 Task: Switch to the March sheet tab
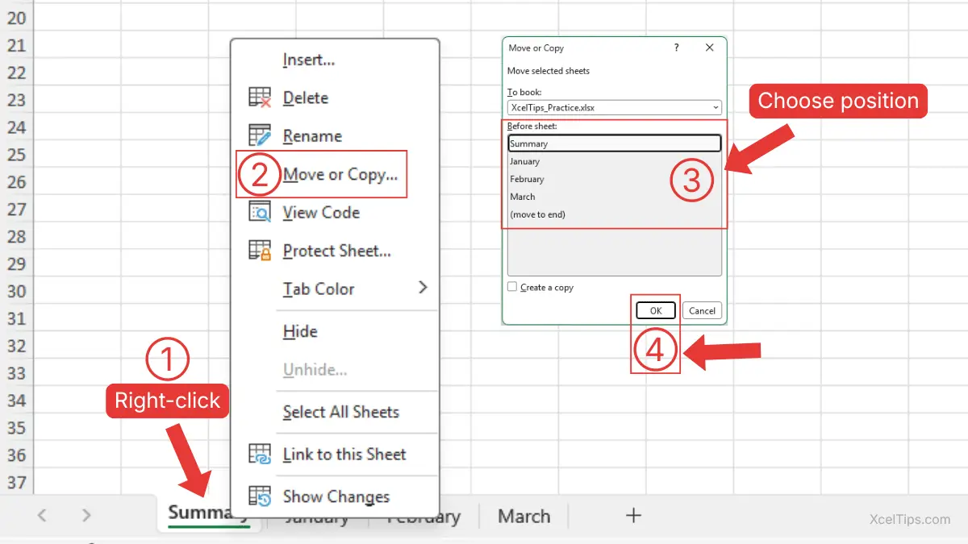524,517
